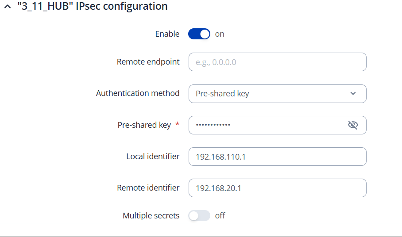Click the "Remote endpoint" field label

coord(148,62)
